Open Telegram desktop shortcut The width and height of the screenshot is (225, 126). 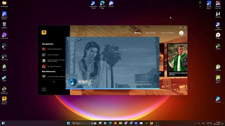pos(218,99)
